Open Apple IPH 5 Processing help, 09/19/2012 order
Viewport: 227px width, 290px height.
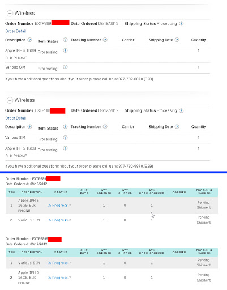point(65,50)
